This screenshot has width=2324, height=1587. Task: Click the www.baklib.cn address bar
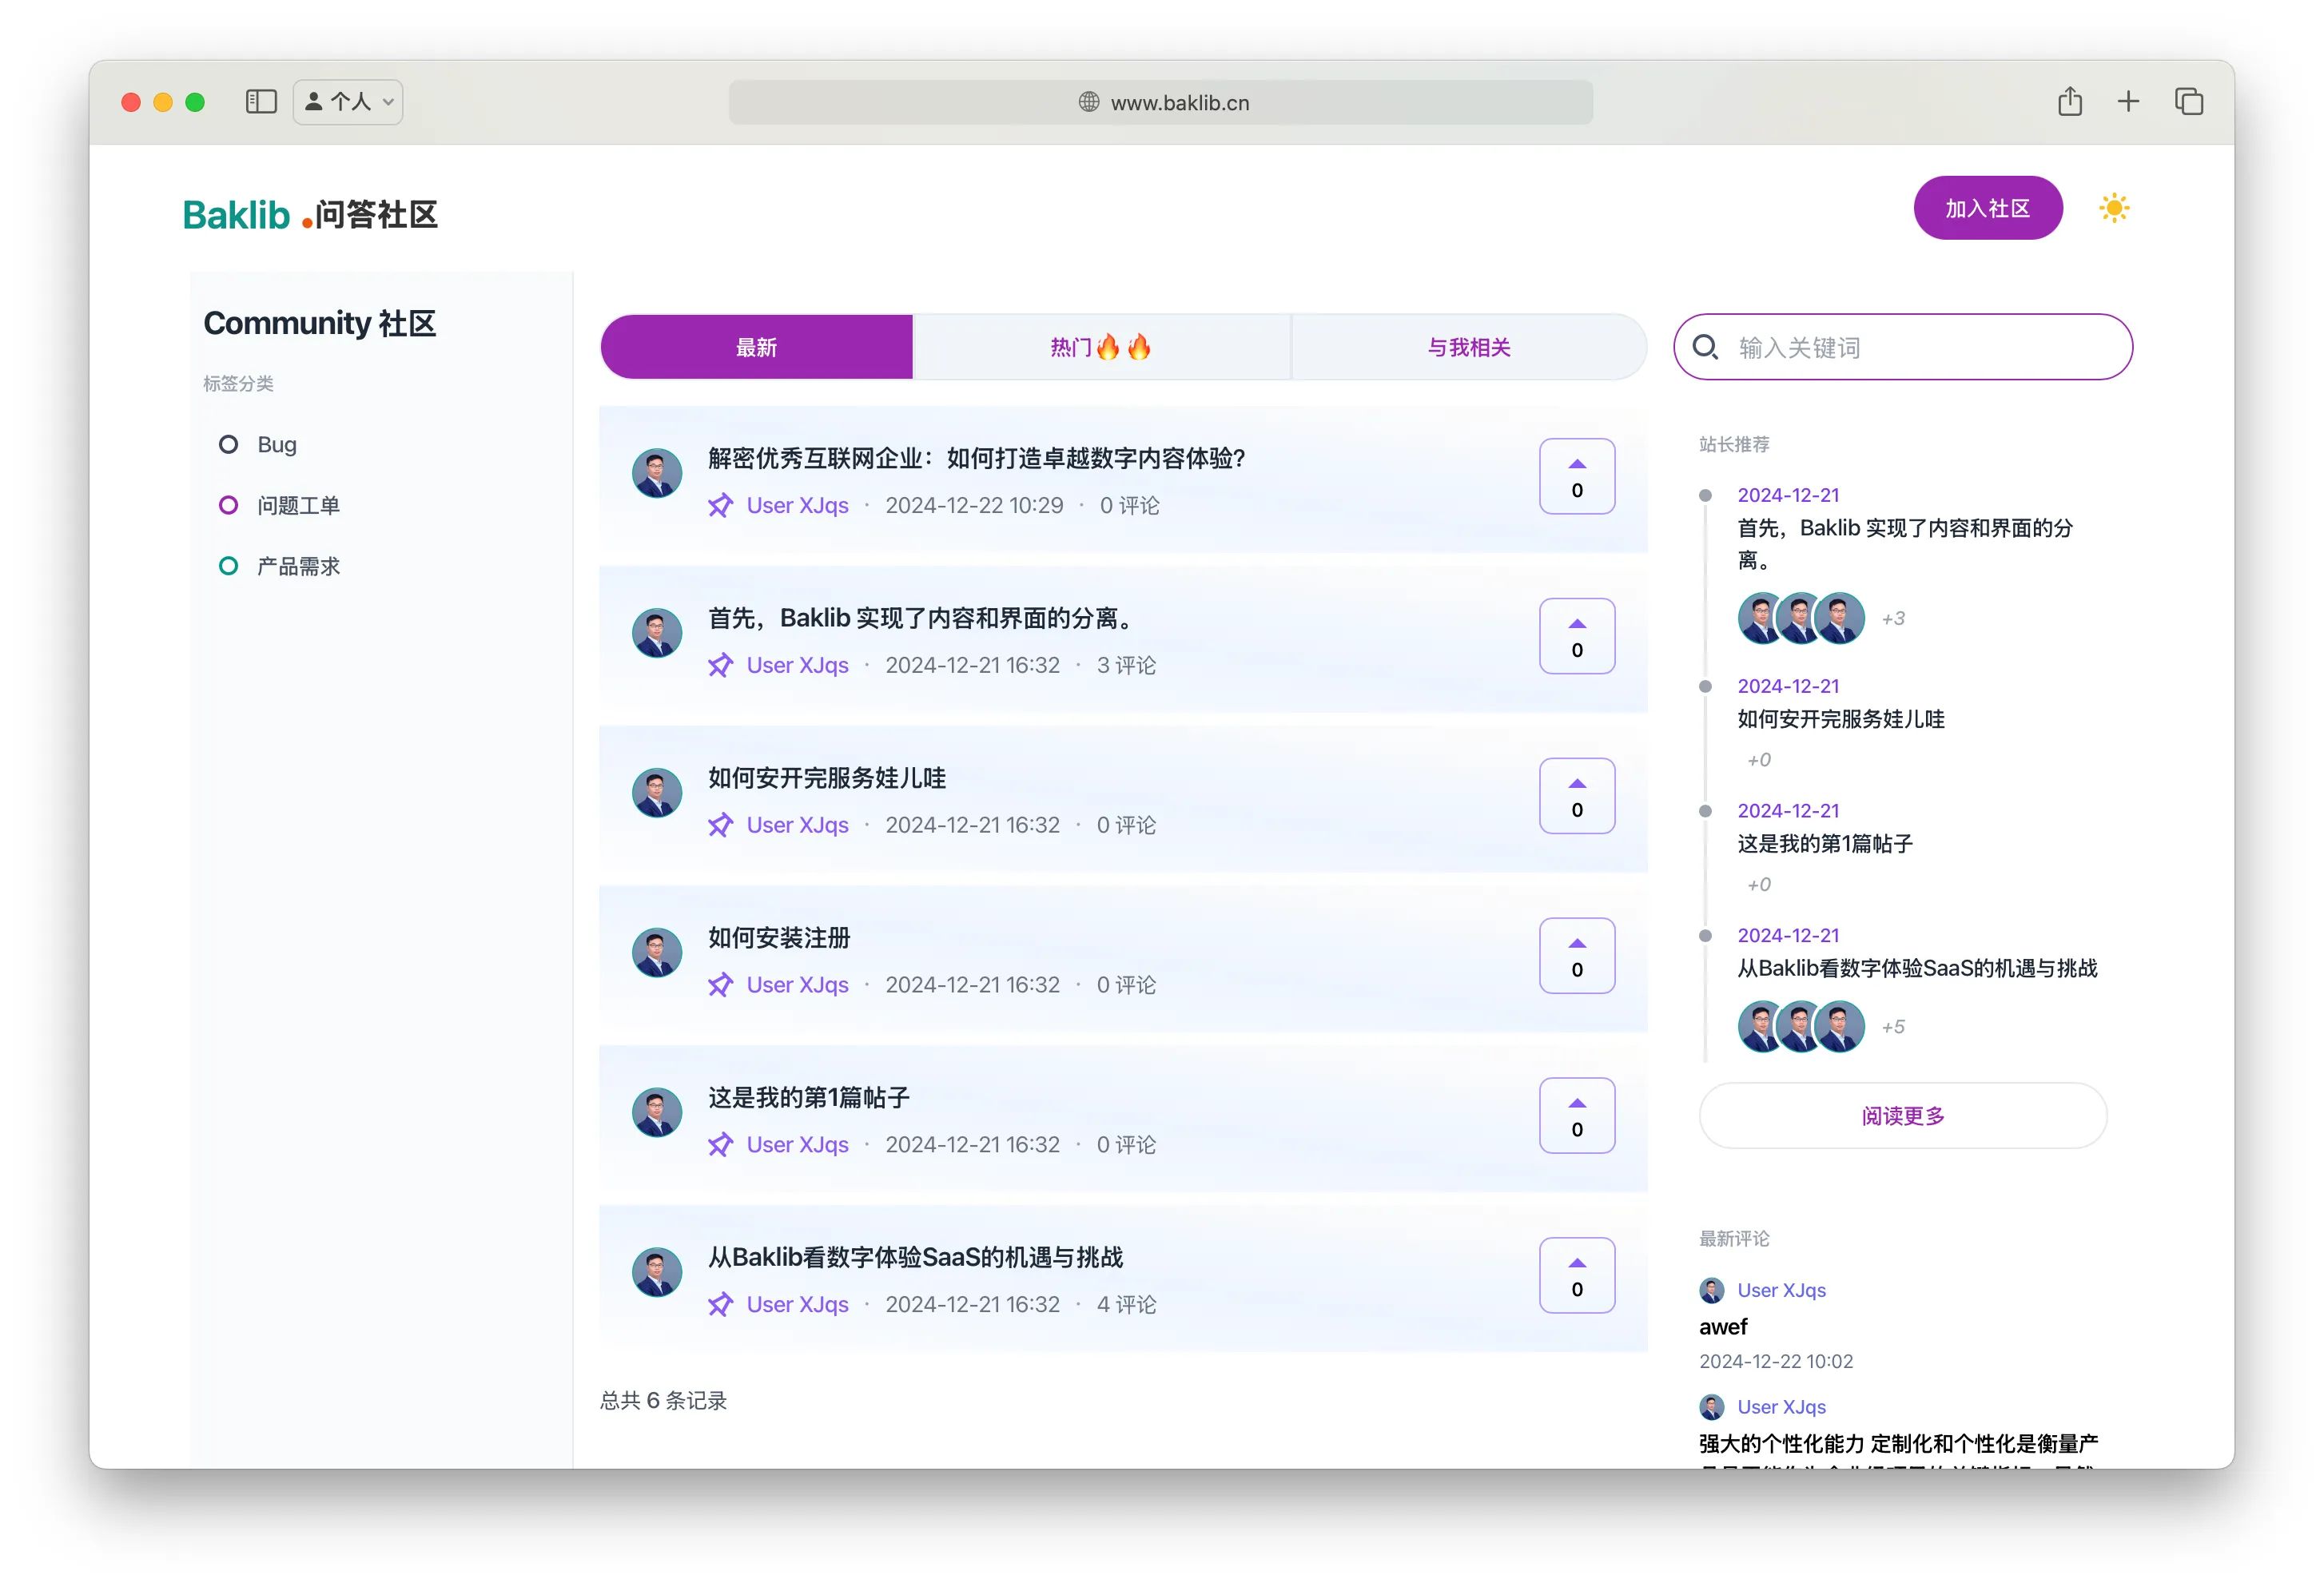[x=1160, y=102]
